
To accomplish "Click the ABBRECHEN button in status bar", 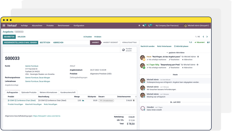I will [x=58, y=42].
